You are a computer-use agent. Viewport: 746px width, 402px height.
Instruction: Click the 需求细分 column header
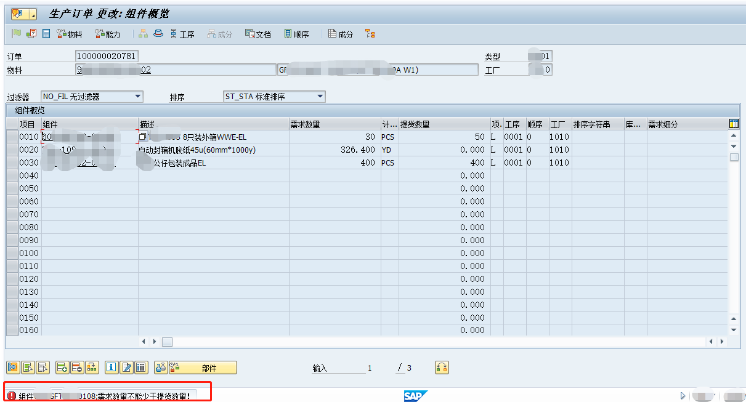point(687,124)
